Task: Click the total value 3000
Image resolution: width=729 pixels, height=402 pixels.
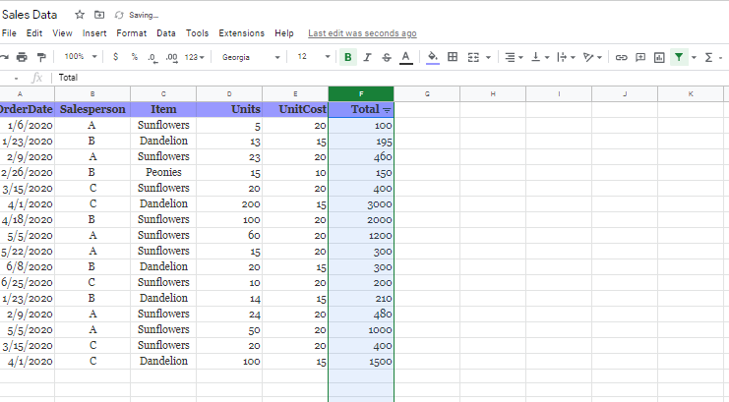Action: click(x=361, y=204)
